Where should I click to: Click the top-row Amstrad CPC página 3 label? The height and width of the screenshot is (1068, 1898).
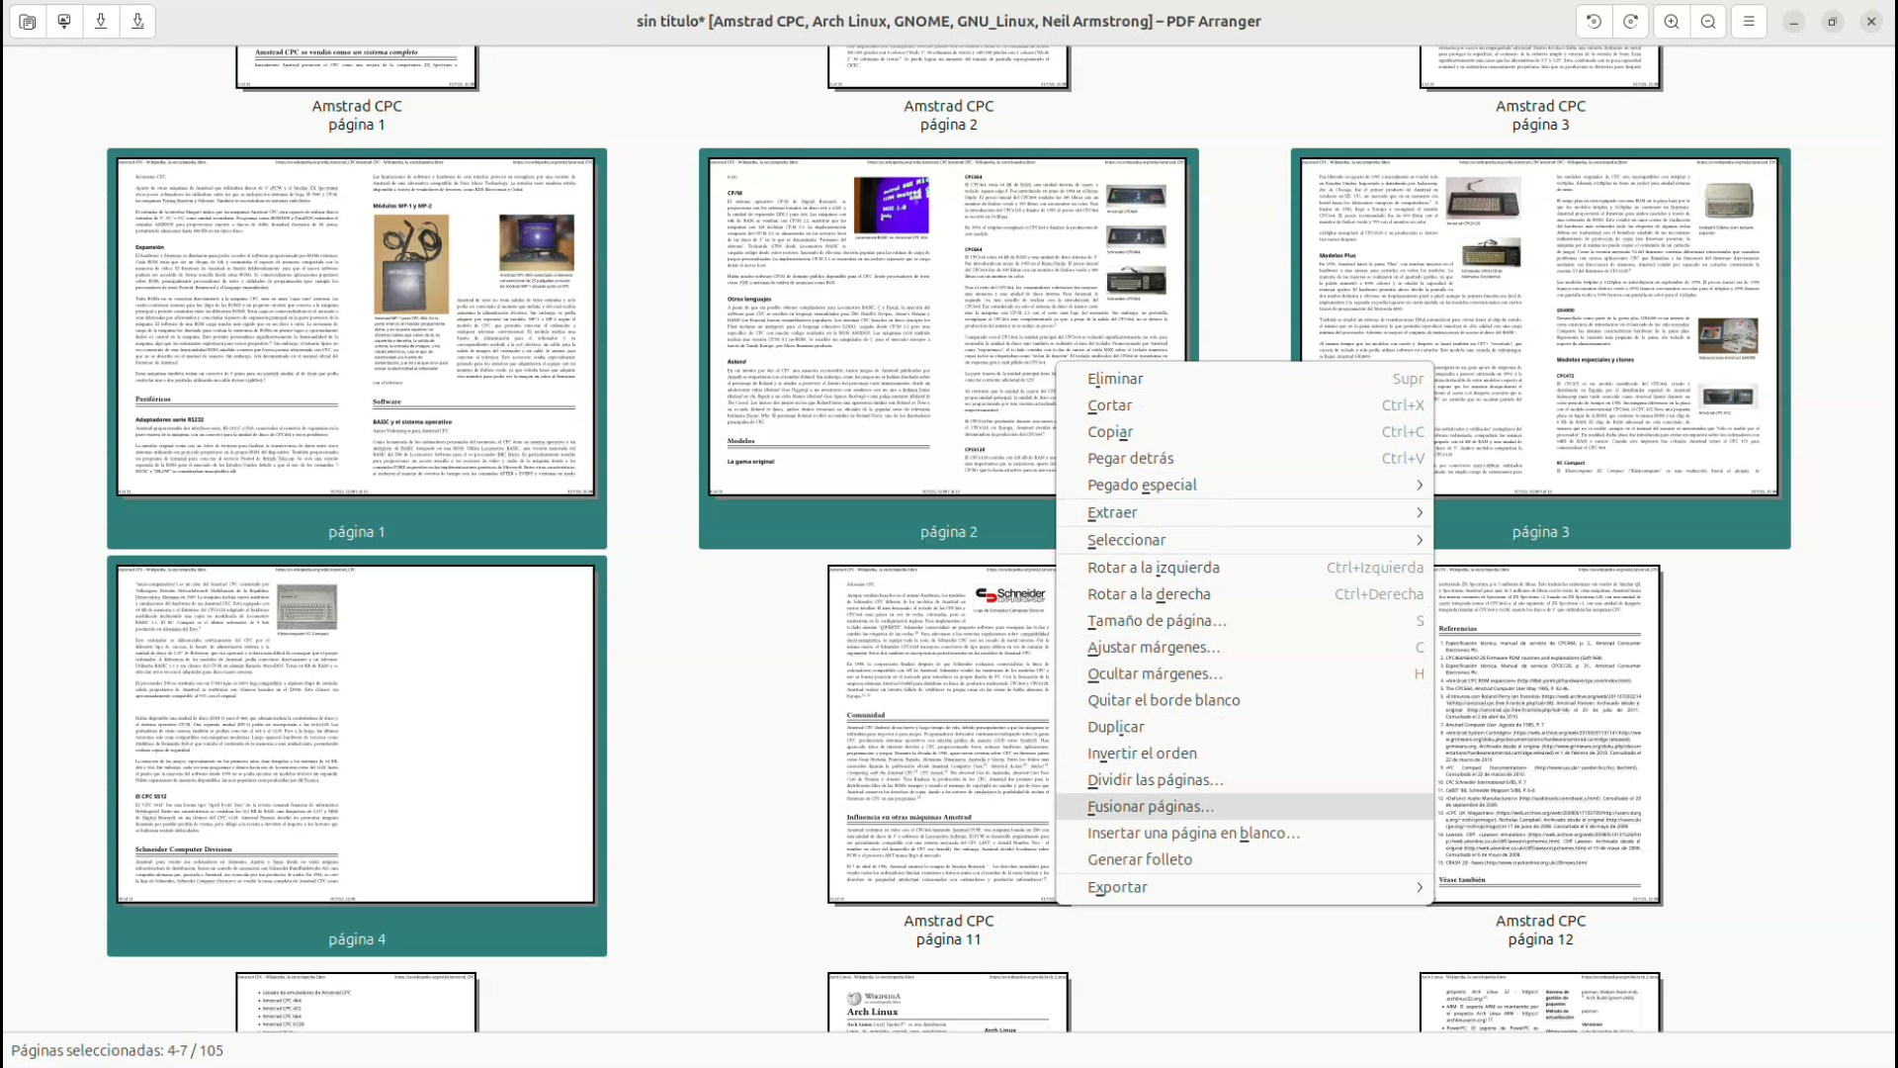(x=1540, y=115)
